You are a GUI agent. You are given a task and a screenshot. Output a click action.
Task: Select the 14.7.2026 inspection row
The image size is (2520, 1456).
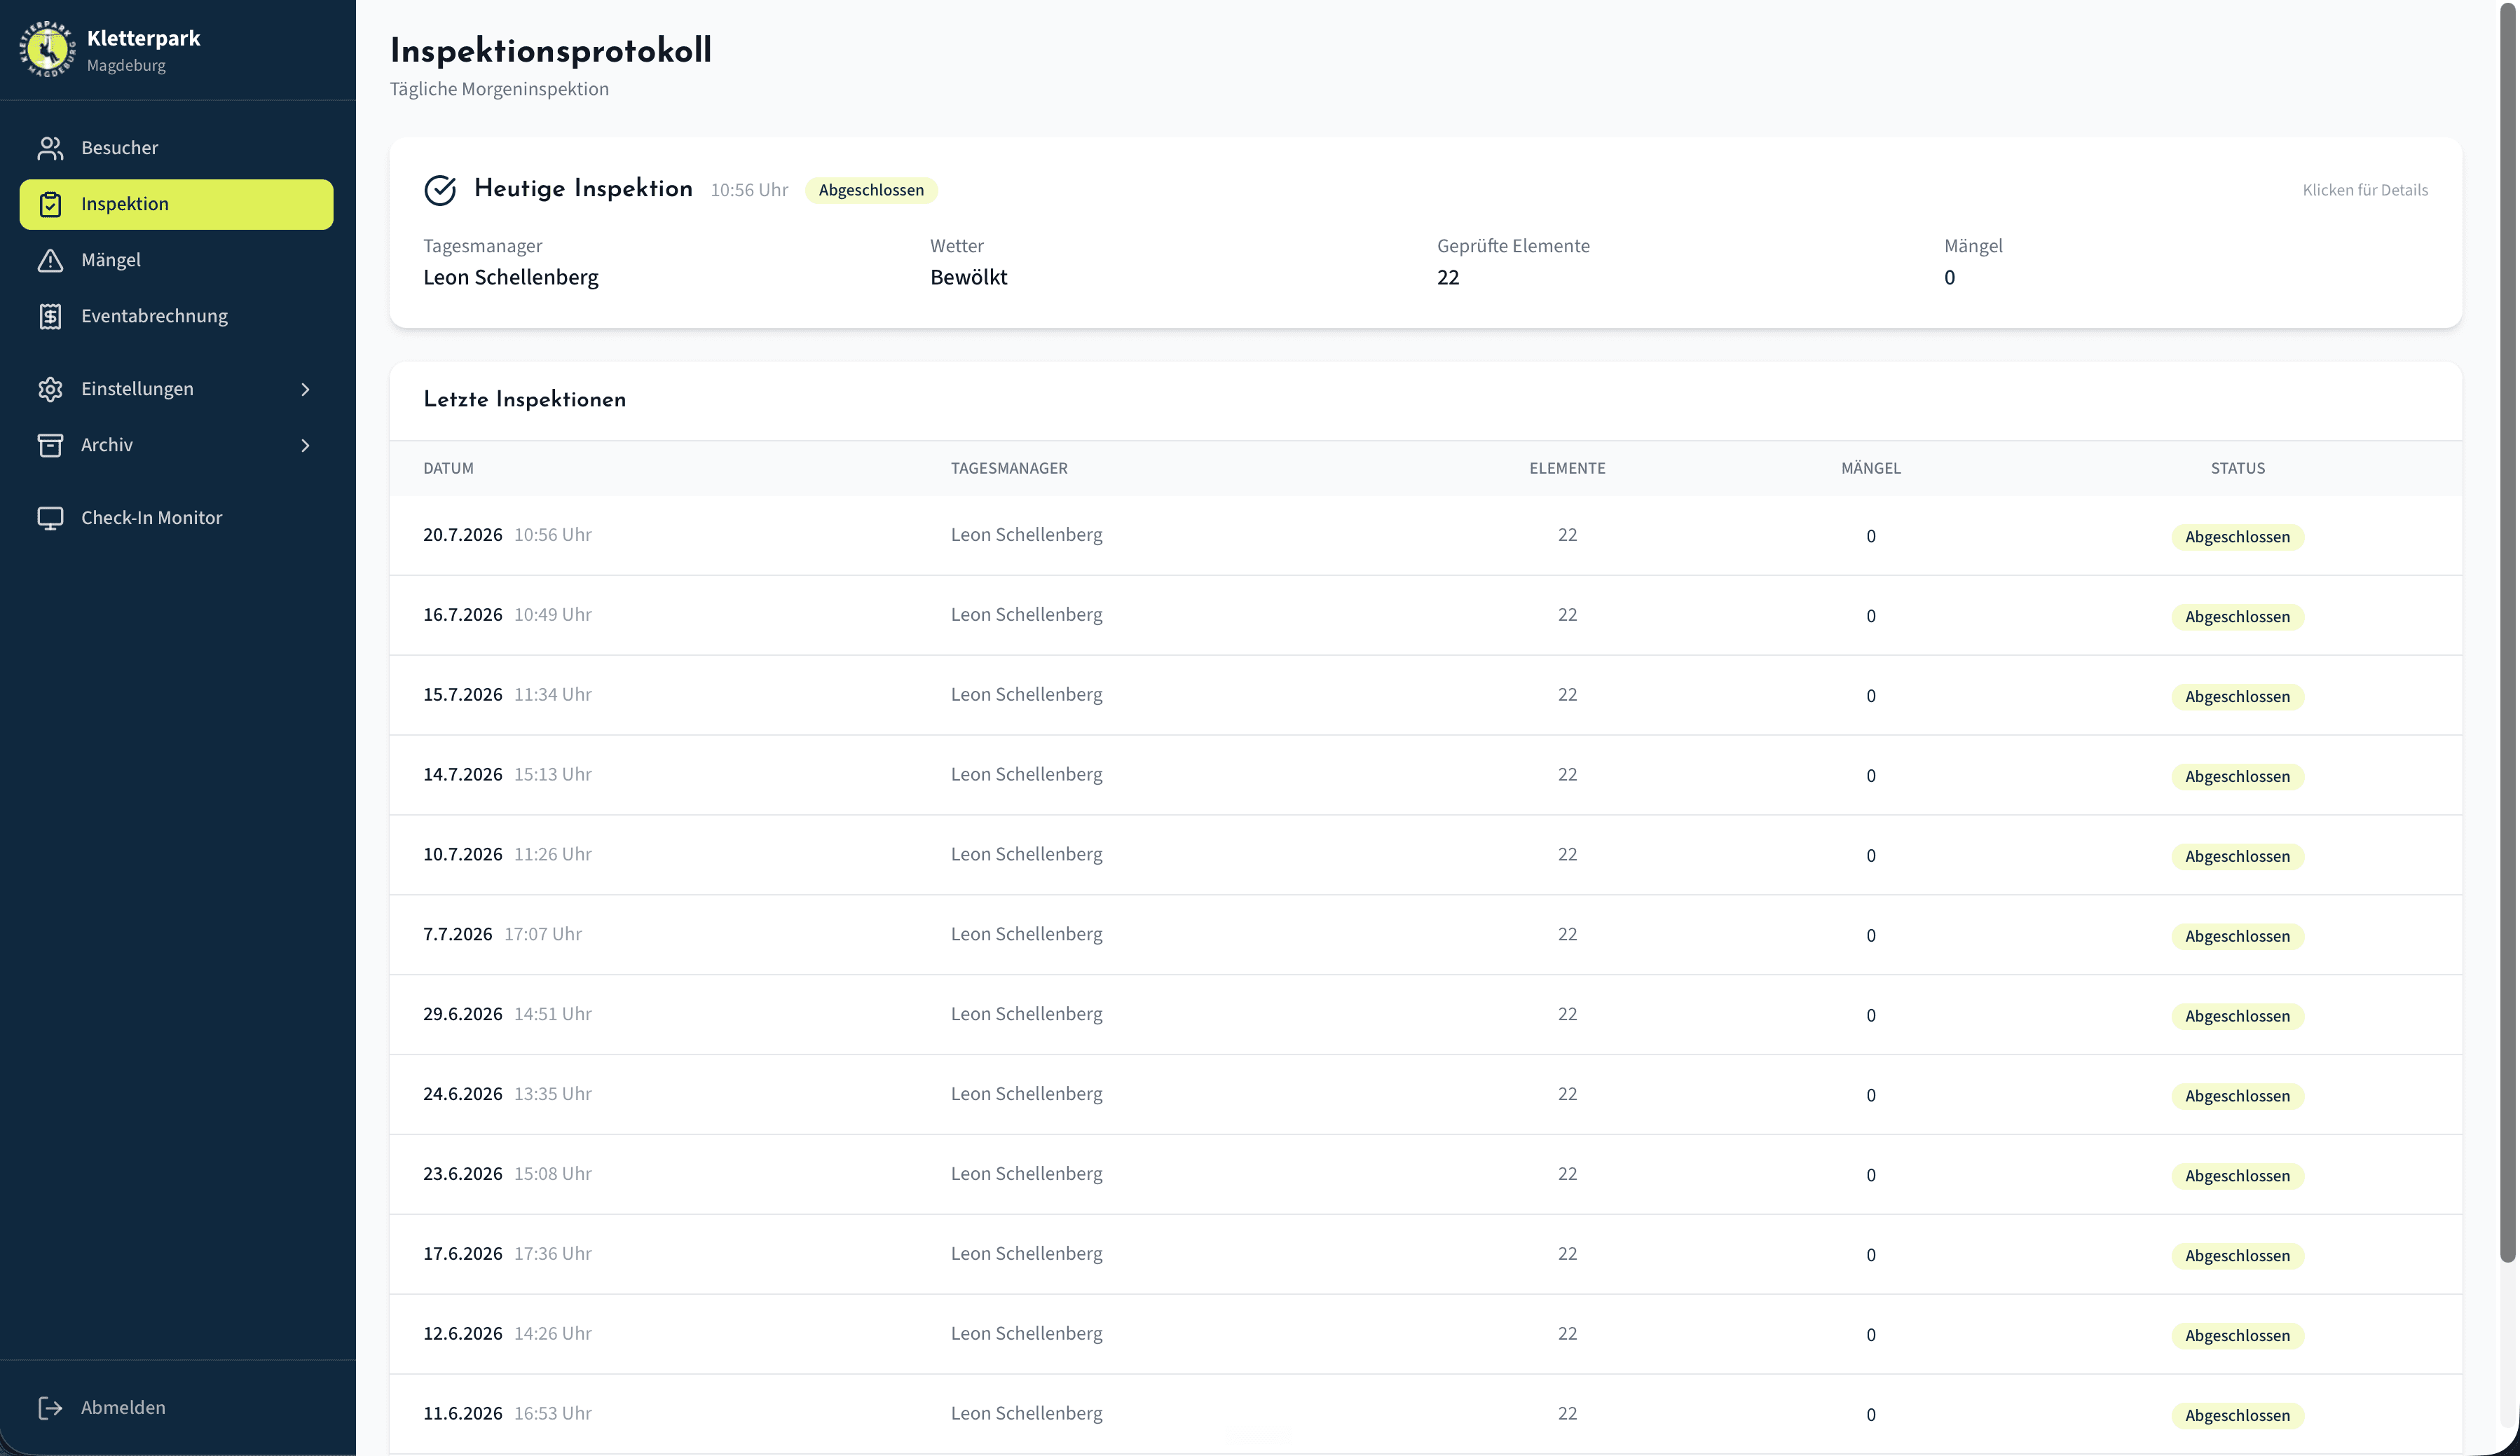click(1425, 776)
